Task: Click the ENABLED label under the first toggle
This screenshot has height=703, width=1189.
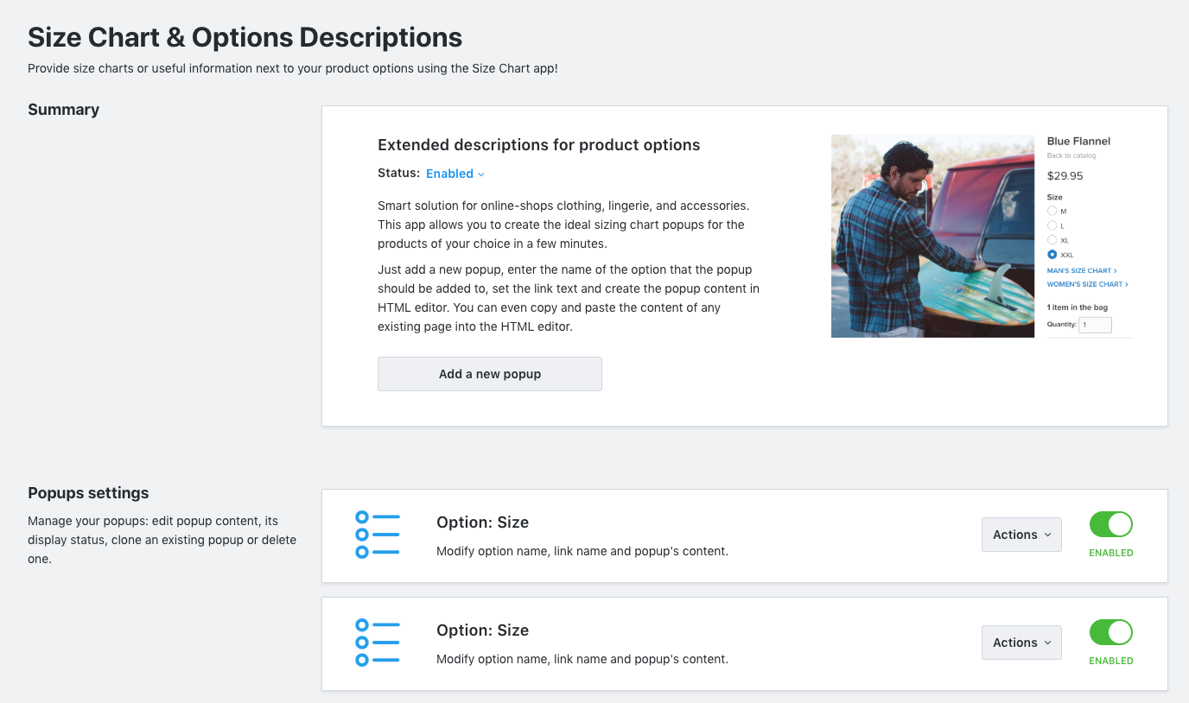Action: coord(1111,553)
